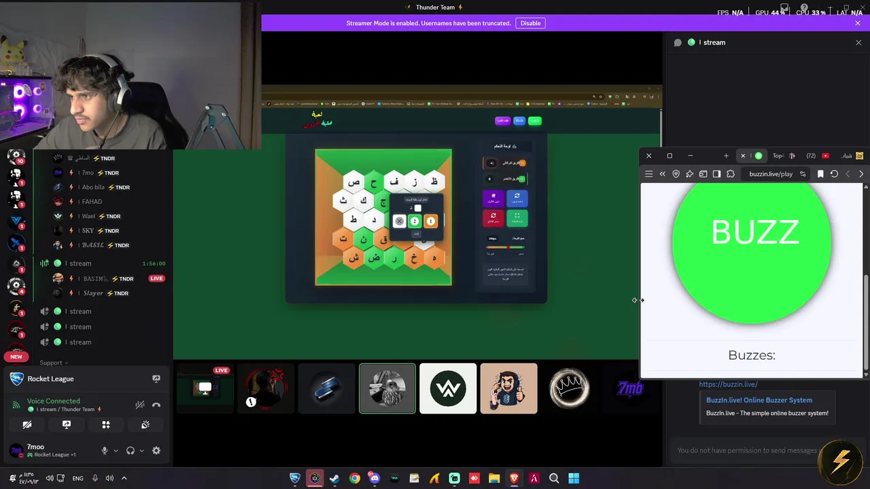Screen dimensions: 870x489
Task: Open the site settings icon in address bar
Action: click(x=803, y=174)
